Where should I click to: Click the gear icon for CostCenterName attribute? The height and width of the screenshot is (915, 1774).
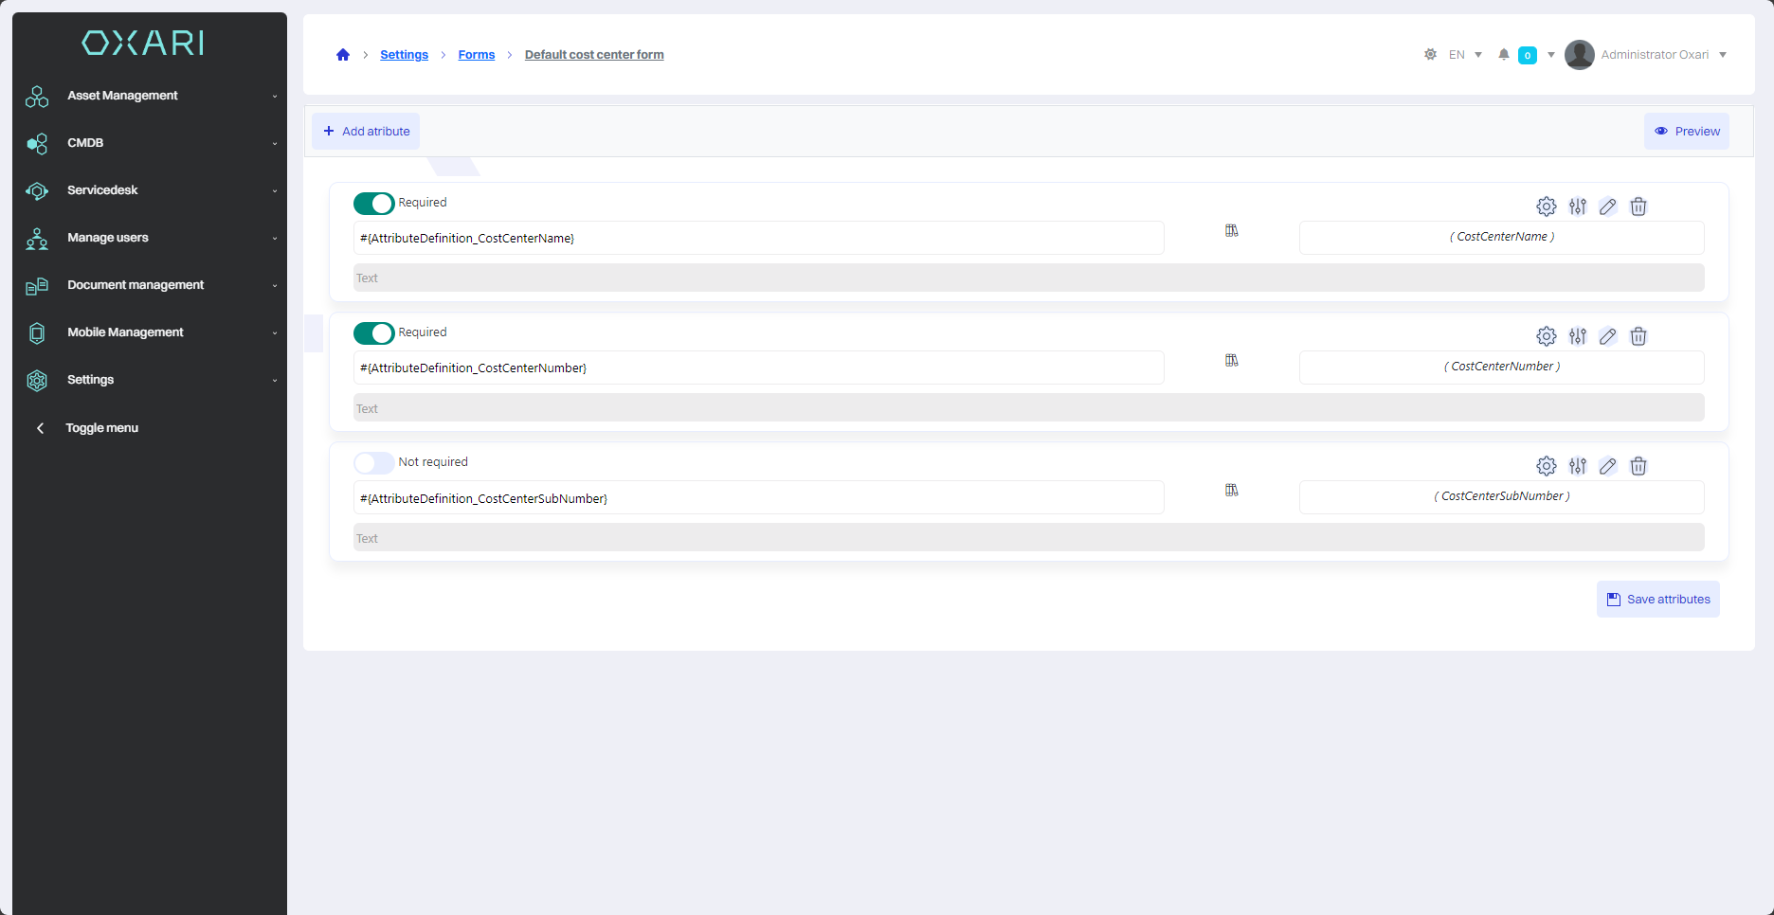(1546, 206)
